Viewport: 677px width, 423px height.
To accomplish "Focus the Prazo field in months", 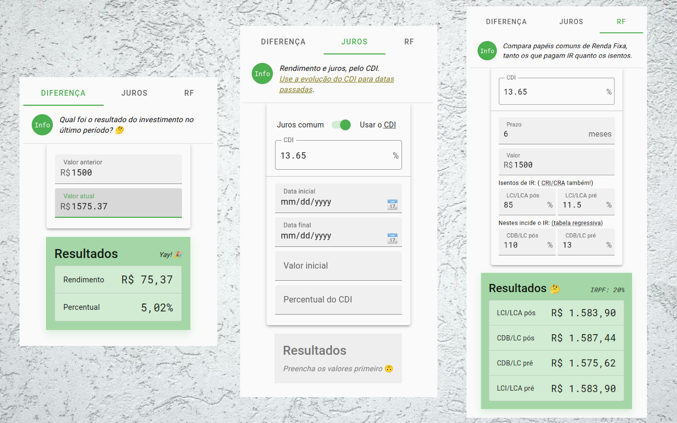I will [556, 131].
